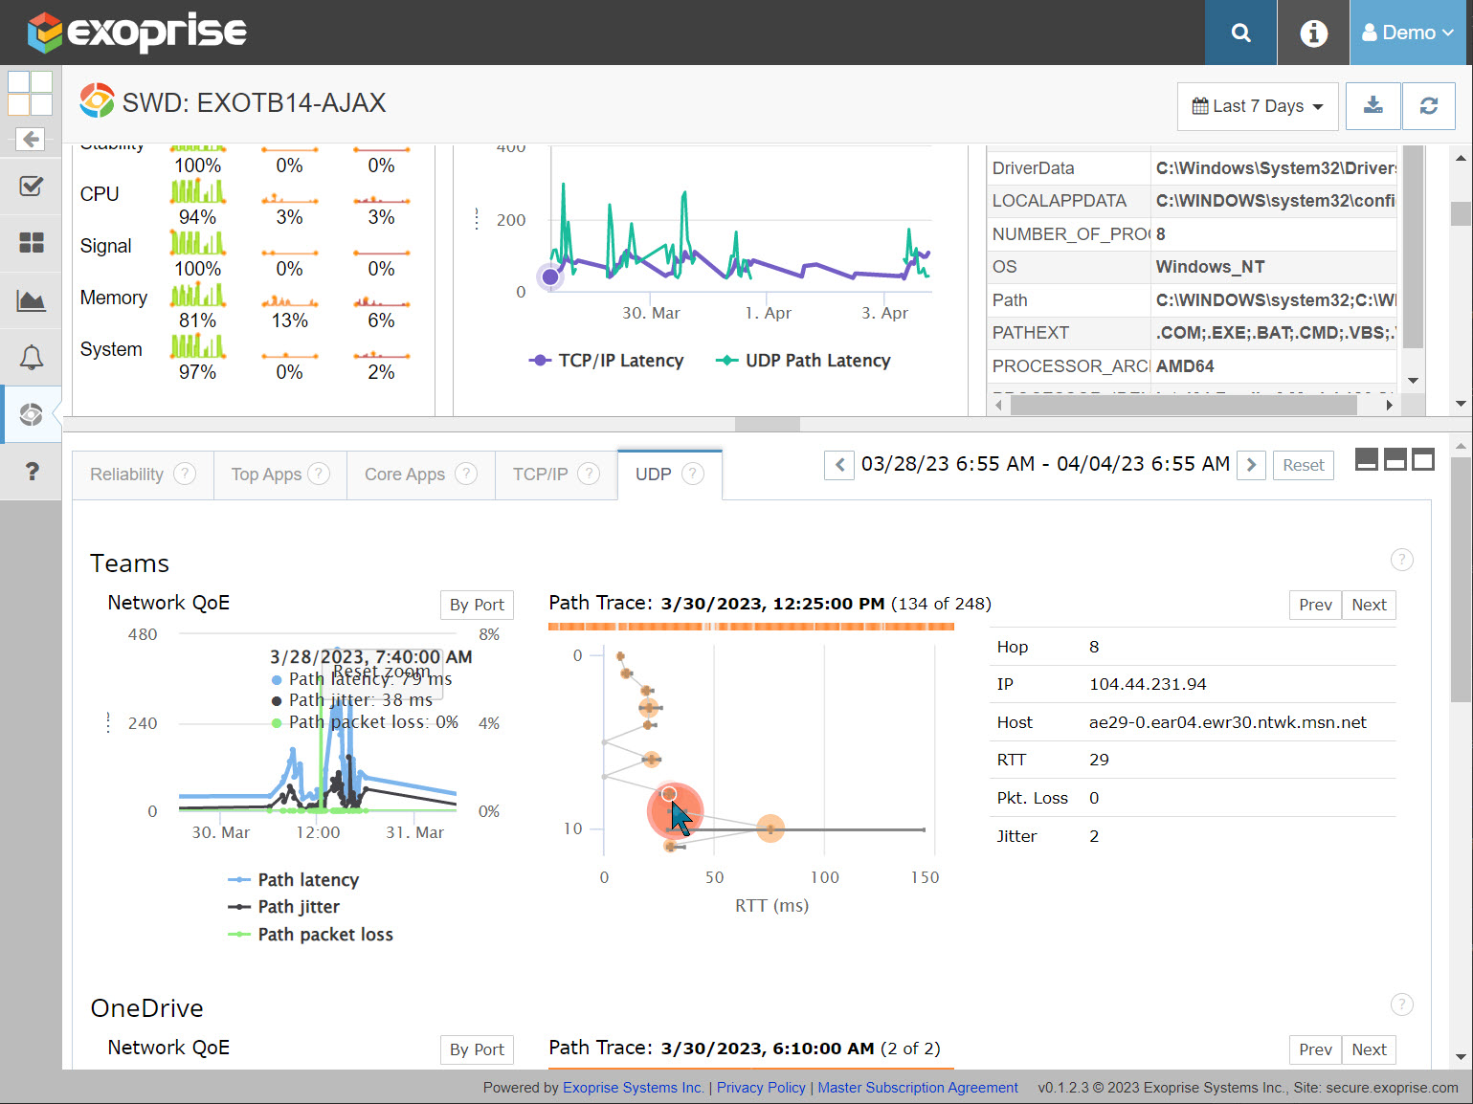Click Next in OneDrive path trace

pyautogui.click(x=1369, y=1049)
